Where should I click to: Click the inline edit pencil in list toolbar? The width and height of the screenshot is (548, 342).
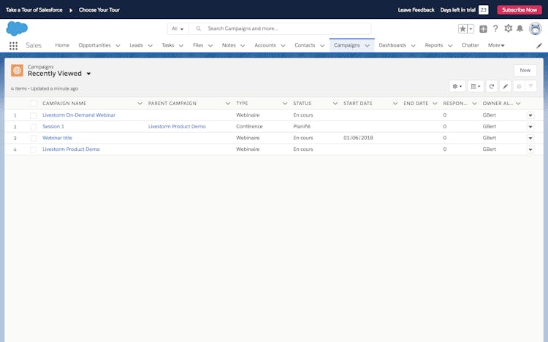(505, 86)
